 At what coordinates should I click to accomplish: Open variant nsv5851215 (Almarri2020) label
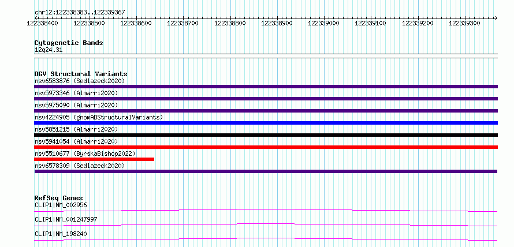point(76,129)
